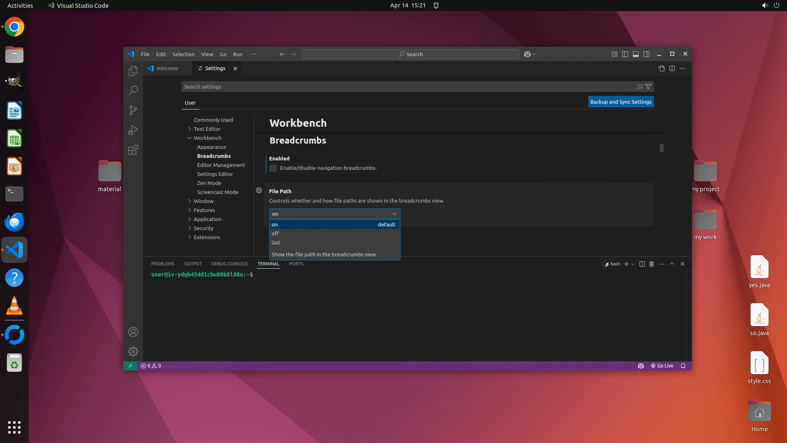Open the Selection menu
787x443 pixels.
point(183,54)
